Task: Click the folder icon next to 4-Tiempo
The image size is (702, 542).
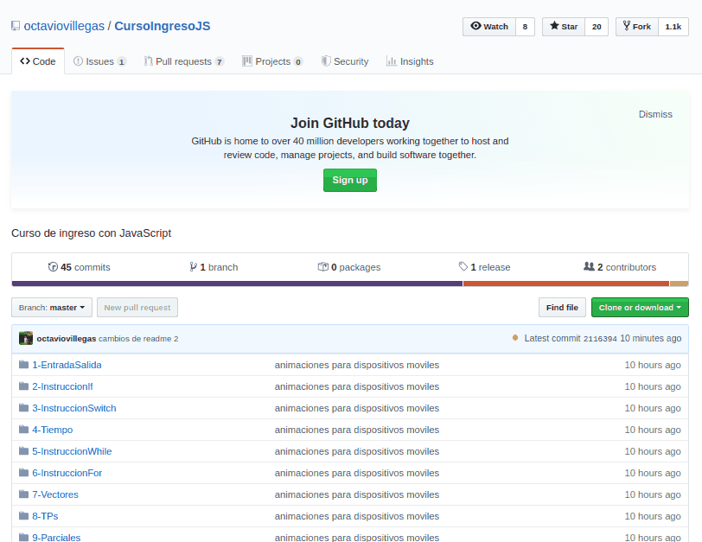Action: 23,430
